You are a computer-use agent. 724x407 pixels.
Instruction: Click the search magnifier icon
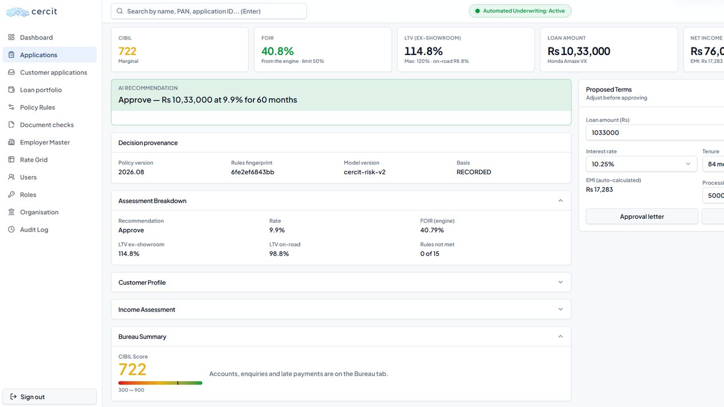point(120,11)
